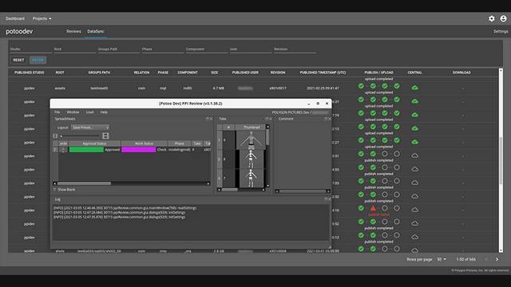Open the Load menu in PPI Review

pos(89,112)
